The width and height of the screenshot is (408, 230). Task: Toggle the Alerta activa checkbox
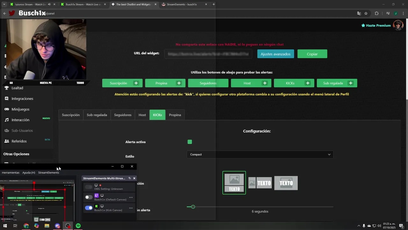190,142
